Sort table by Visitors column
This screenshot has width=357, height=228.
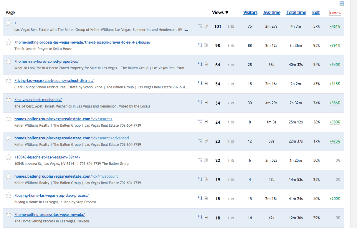click(x=250, y=12)
